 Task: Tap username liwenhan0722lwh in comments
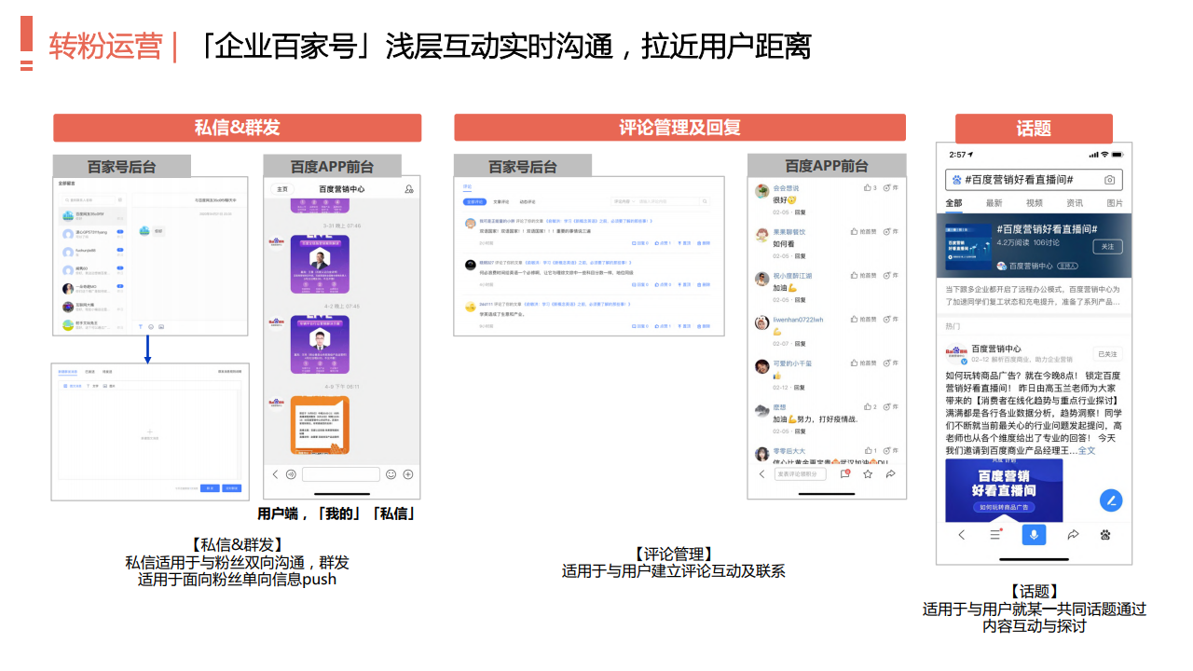coord(798,320)
